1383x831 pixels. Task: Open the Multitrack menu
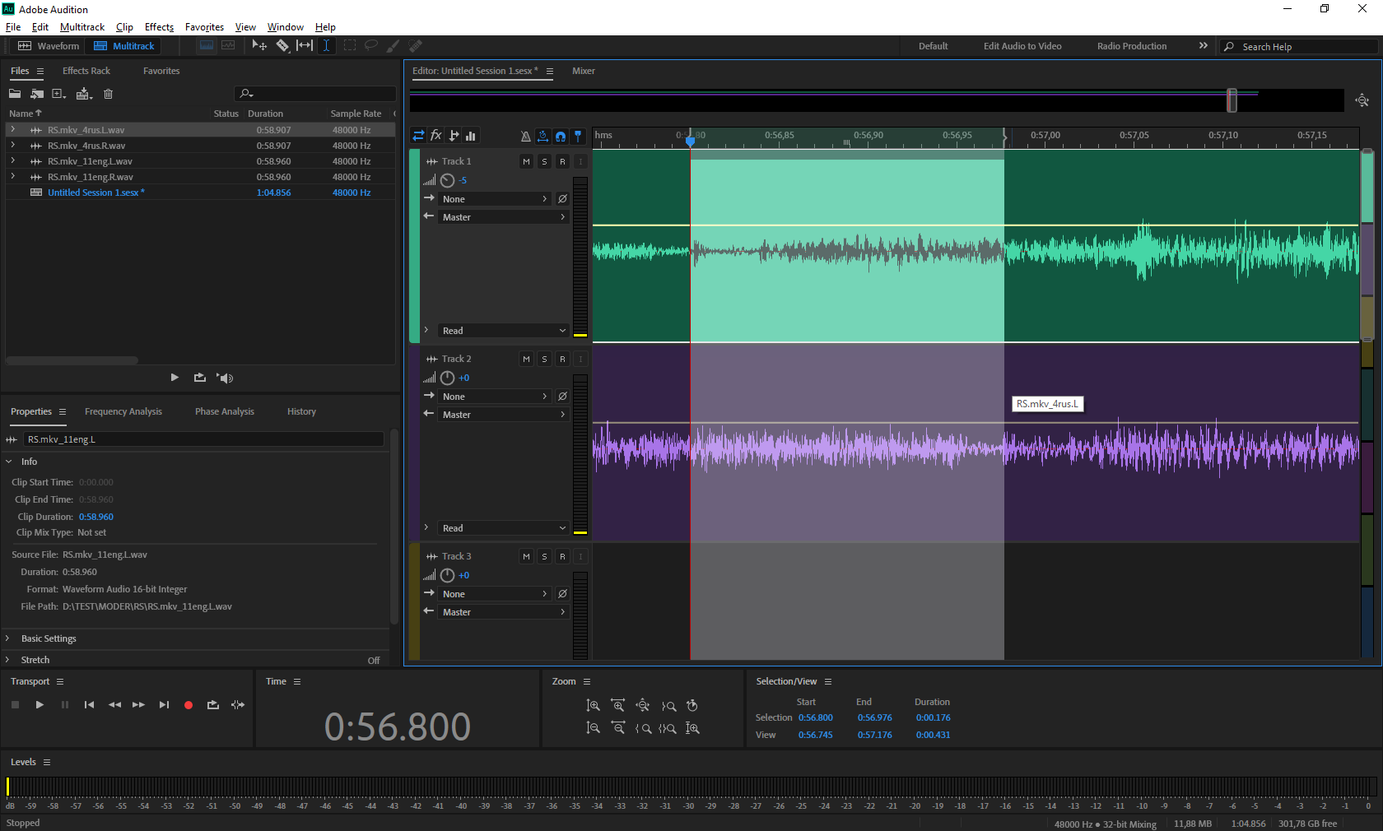click(82, 27)
